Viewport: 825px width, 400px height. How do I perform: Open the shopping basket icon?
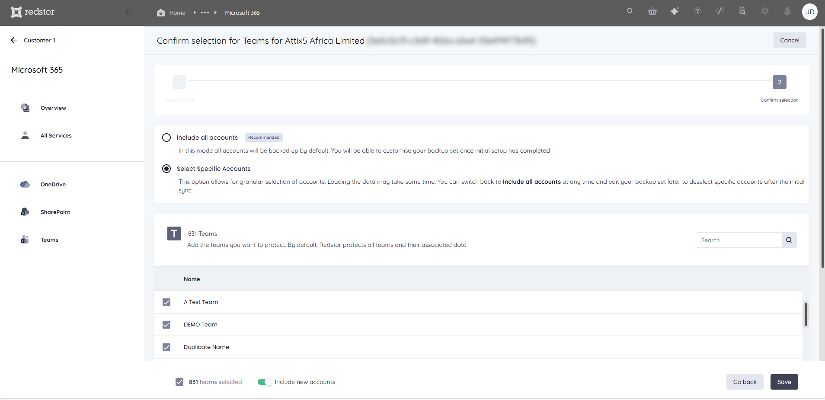click(x=652, y=11)
